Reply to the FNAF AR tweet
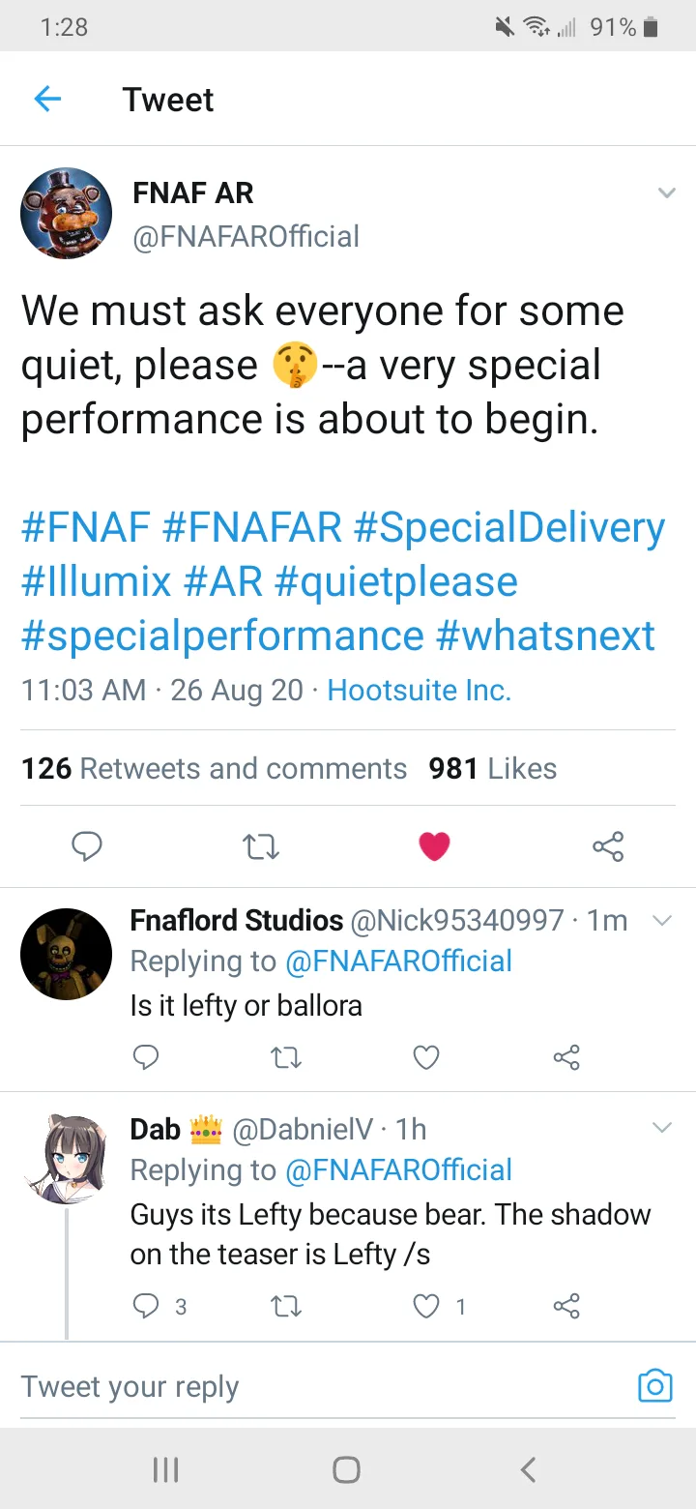Image resolution: width=696 pixels, height=1509 pixels. 87,847
